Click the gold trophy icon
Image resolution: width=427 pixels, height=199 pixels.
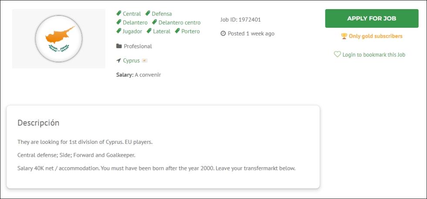pos(344,36)
